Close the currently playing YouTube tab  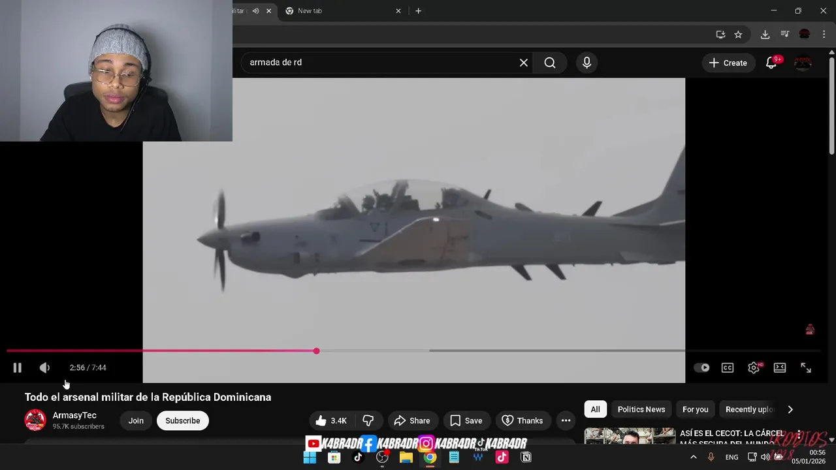(x=268, y=10)
